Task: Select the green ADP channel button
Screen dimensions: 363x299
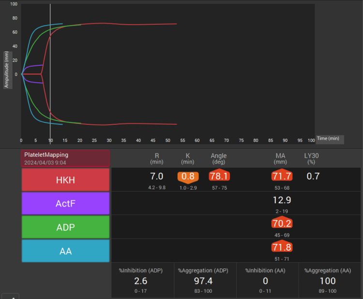Action: tap(65, 227)
